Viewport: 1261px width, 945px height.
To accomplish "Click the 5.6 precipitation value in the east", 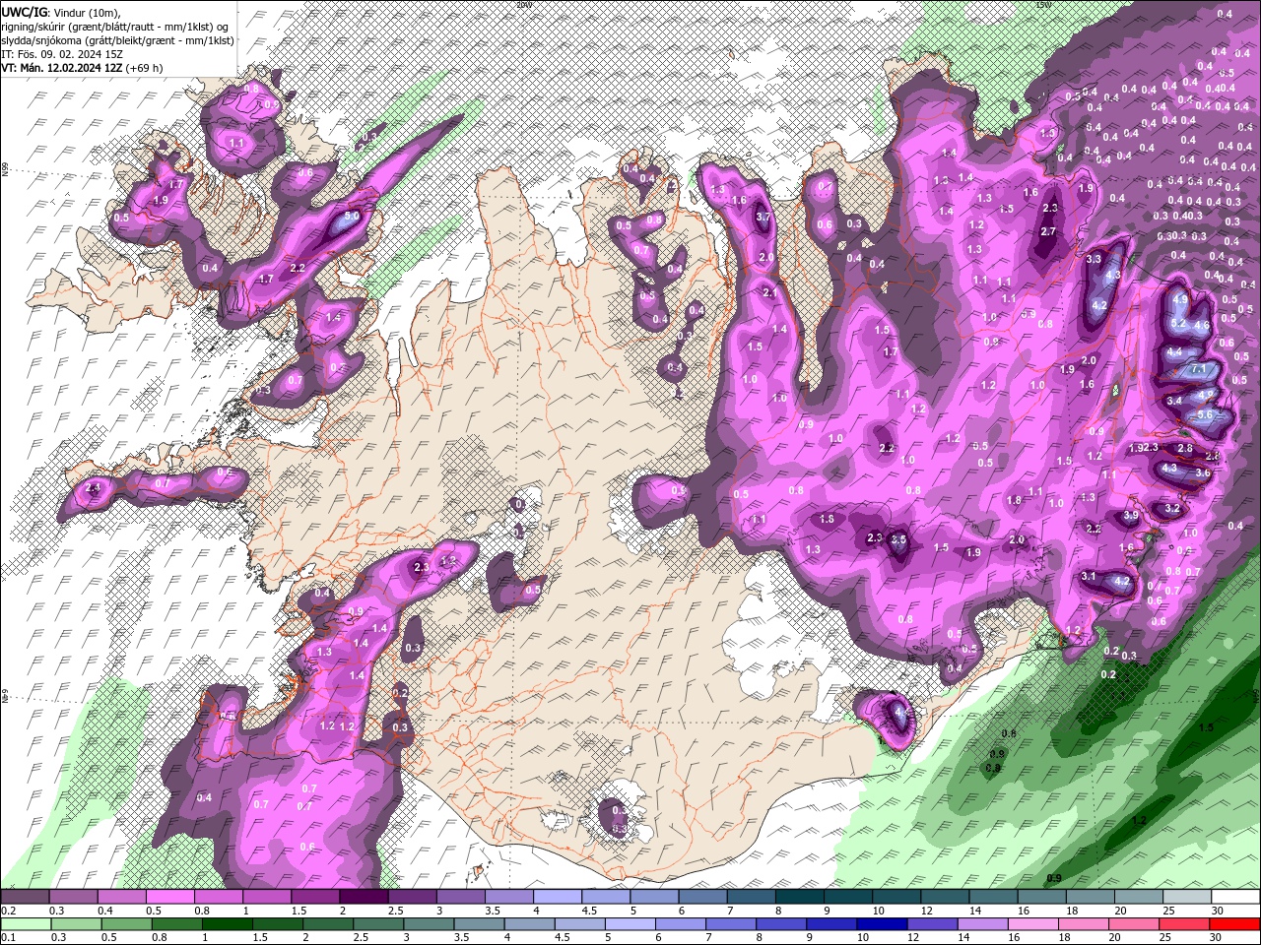I will (1204, 415).
